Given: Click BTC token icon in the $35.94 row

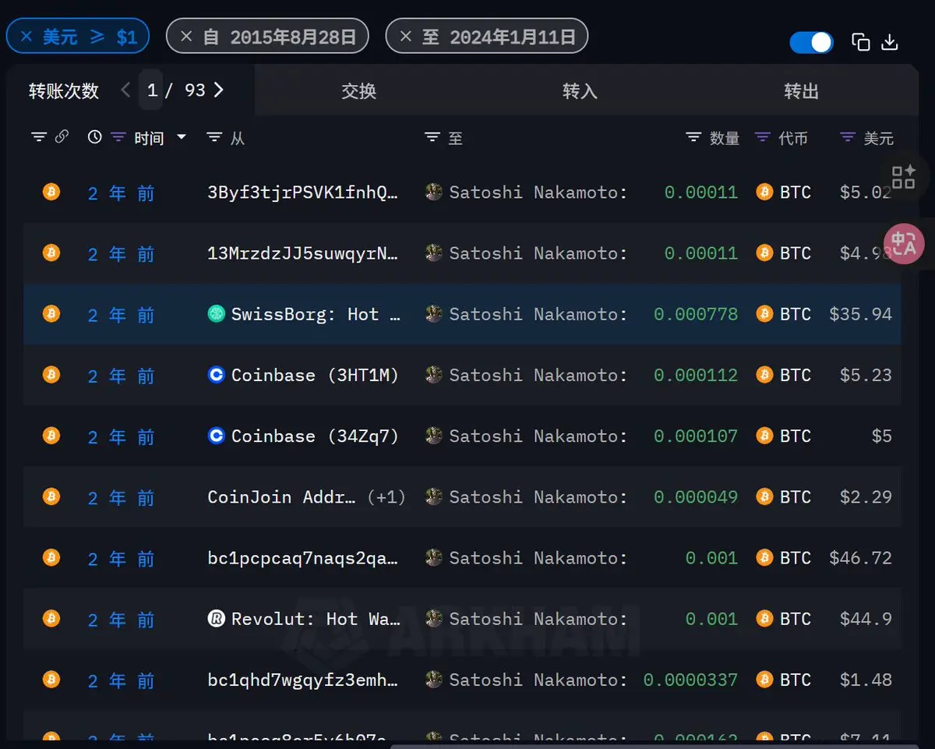Looking at the screenshot, I should click(x=765, y=313).
